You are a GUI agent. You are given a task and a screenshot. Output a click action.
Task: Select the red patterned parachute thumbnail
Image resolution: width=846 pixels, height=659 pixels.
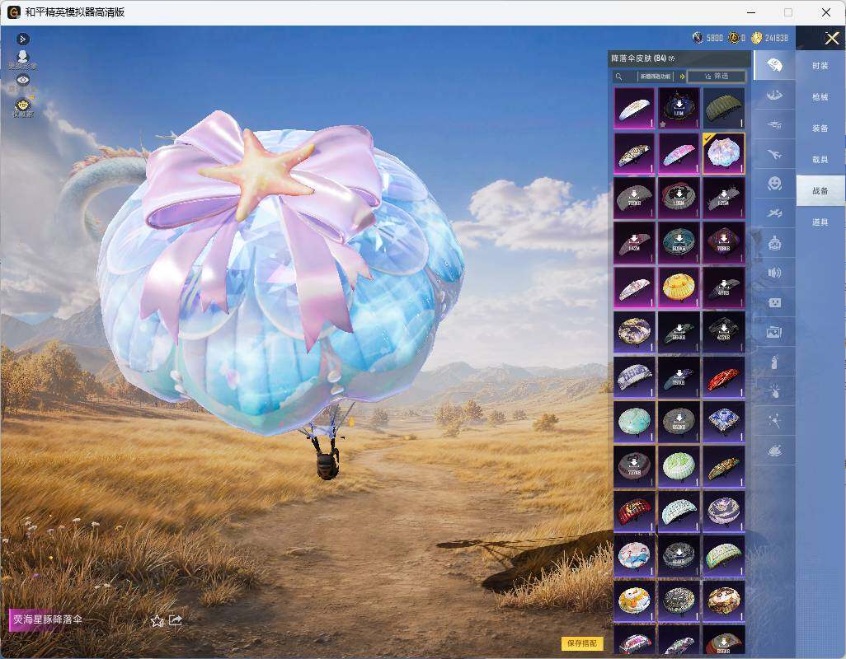tap(723, 376)
